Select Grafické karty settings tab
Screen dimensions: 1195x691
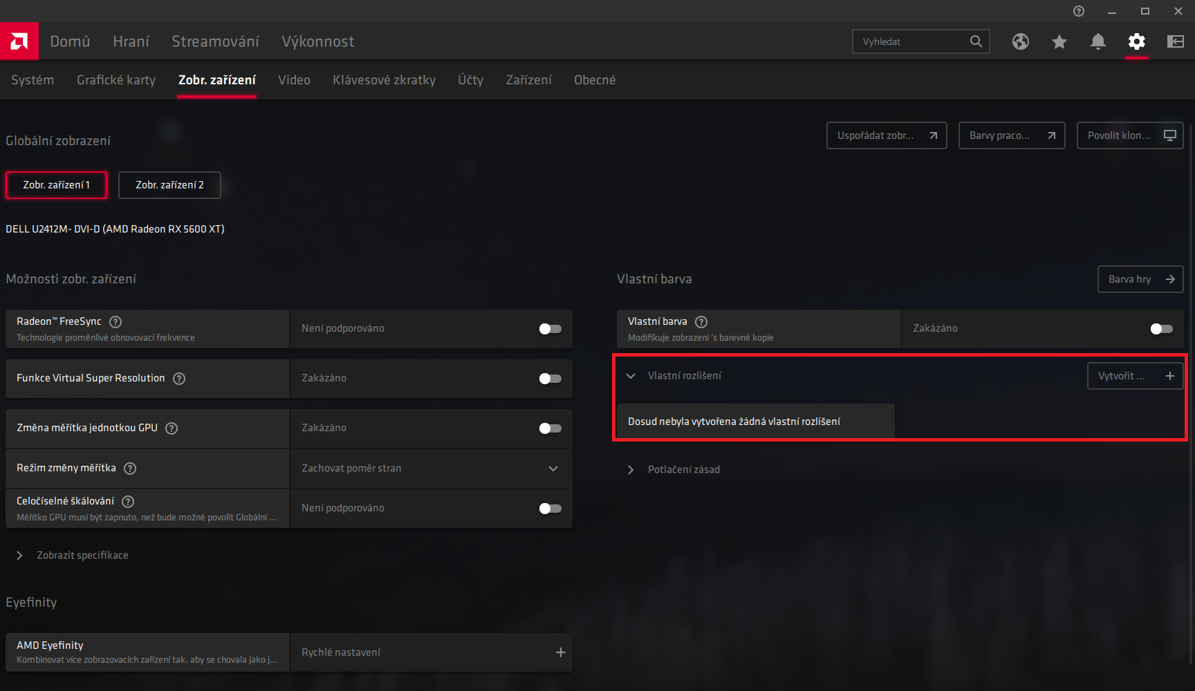(x=116, y=80)
